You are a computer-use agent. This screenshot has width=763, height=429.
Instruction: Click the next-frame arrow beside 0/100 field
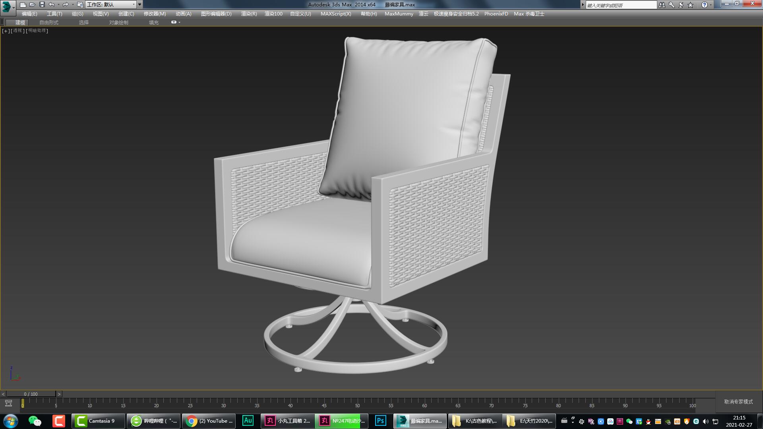(x=59, y=394)
